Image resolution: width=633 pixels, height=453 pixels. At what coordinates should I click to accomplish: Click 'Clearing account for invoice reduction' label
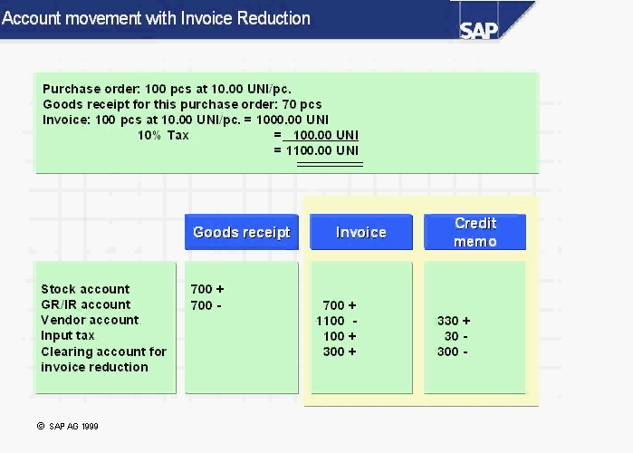click(103, 359)
